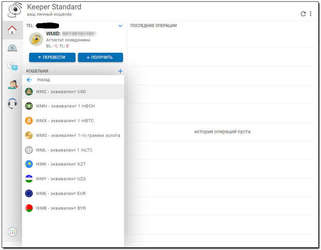Viewport: 321px width, 250px height.
Task: Click the ПОСЛЕДНИЕ ОПЕРАЦИИ heading
Action: [154, 26]
